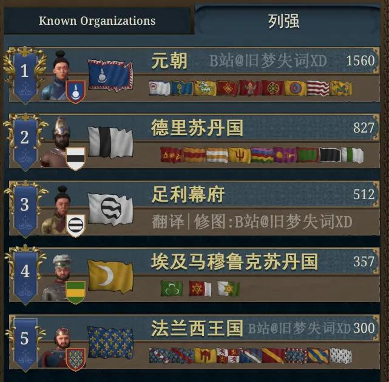
Task: Click the rank 1 banner badge
Action: (25, 76)
